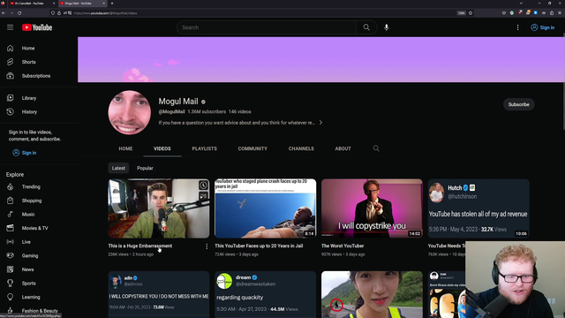Open 'This YouTuber Faces up to 20 Years' title
Viewport: 565px width, 318px height.
[259, 246]
